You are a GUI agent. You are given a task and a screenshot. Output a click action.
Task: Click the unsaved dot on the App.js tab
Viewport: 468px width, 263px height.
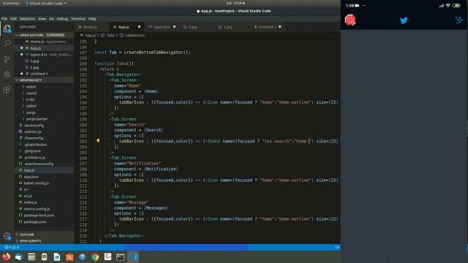click(139, 27)
